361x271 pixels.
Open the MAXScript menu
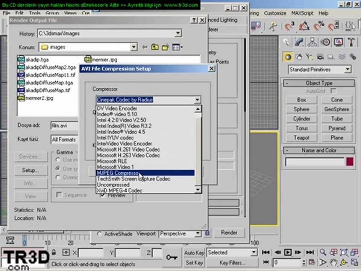[302, 13]
